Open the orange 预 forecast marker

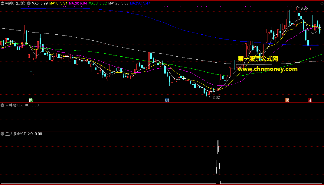point(287,100)
